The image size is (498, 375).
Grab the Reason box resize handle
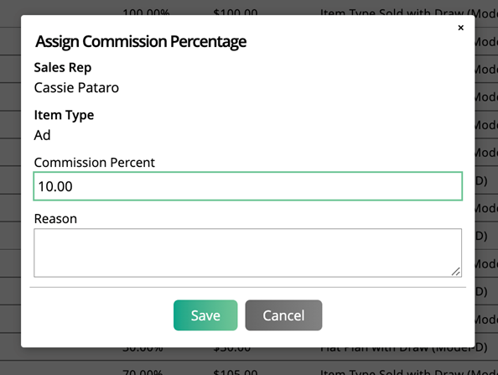[456, 272]
